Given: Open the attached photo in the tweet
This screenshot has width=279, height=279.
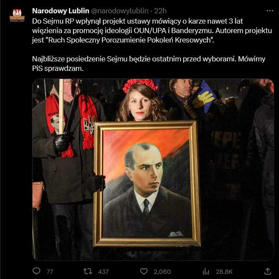Looking at the screenshot, I should pos(153,170).
